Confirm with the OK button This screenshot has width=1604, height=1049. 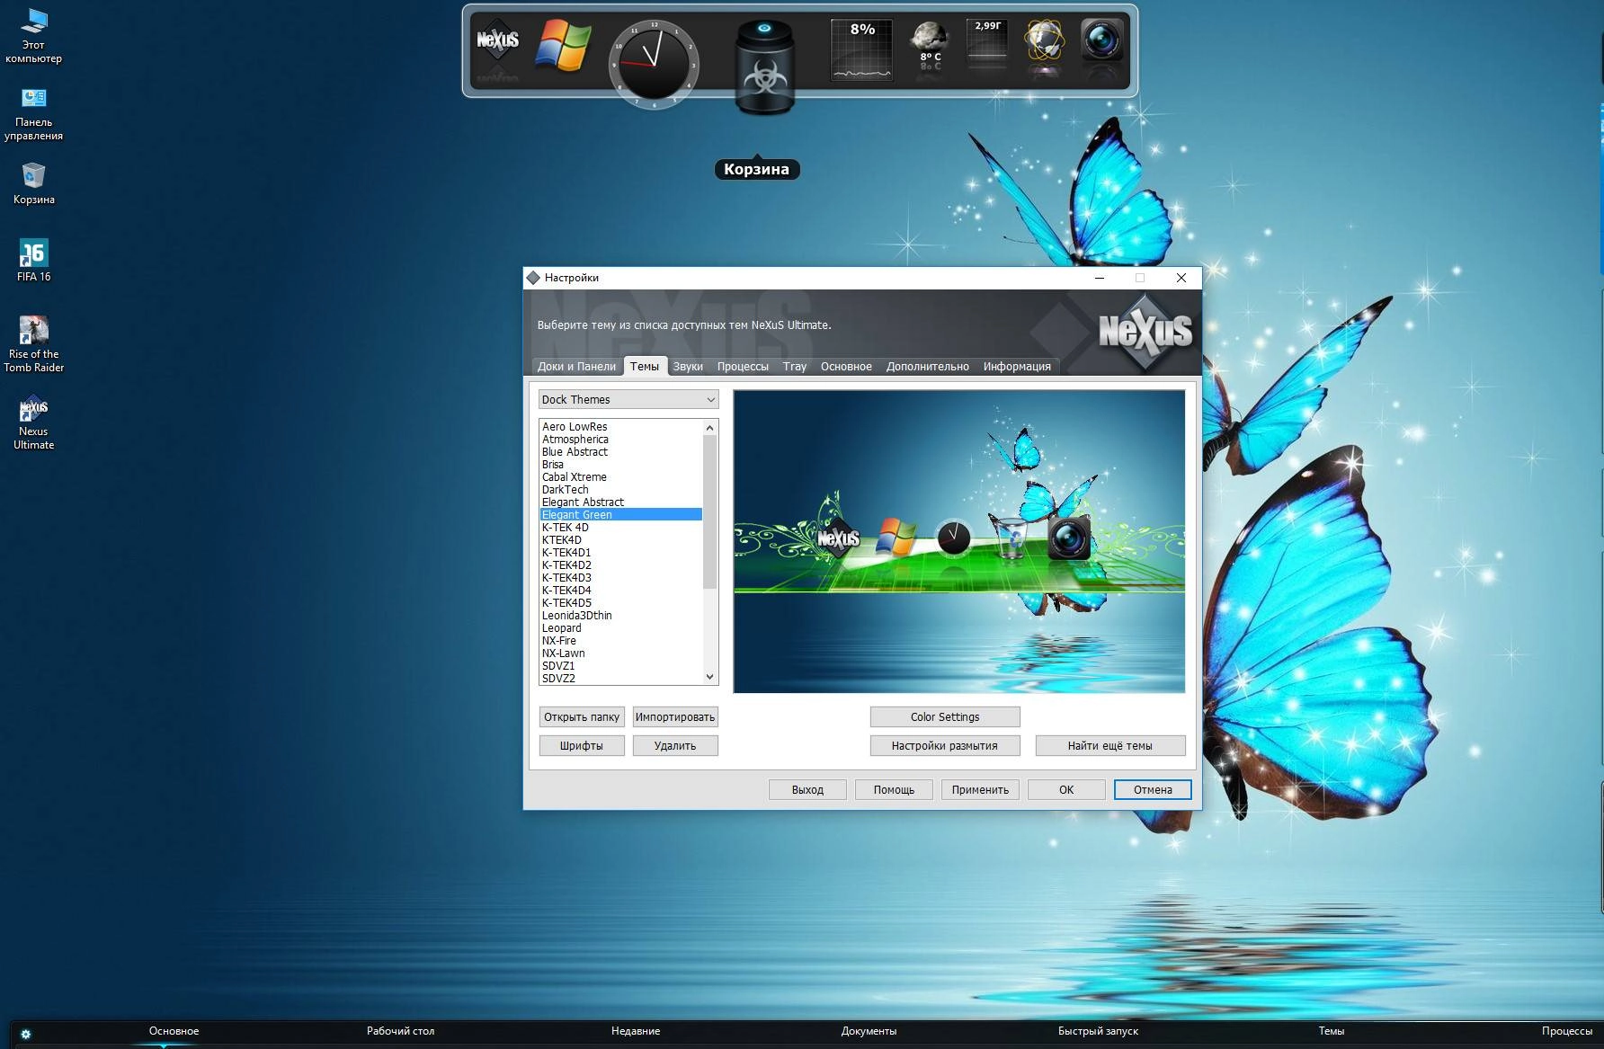(1066, 789)
